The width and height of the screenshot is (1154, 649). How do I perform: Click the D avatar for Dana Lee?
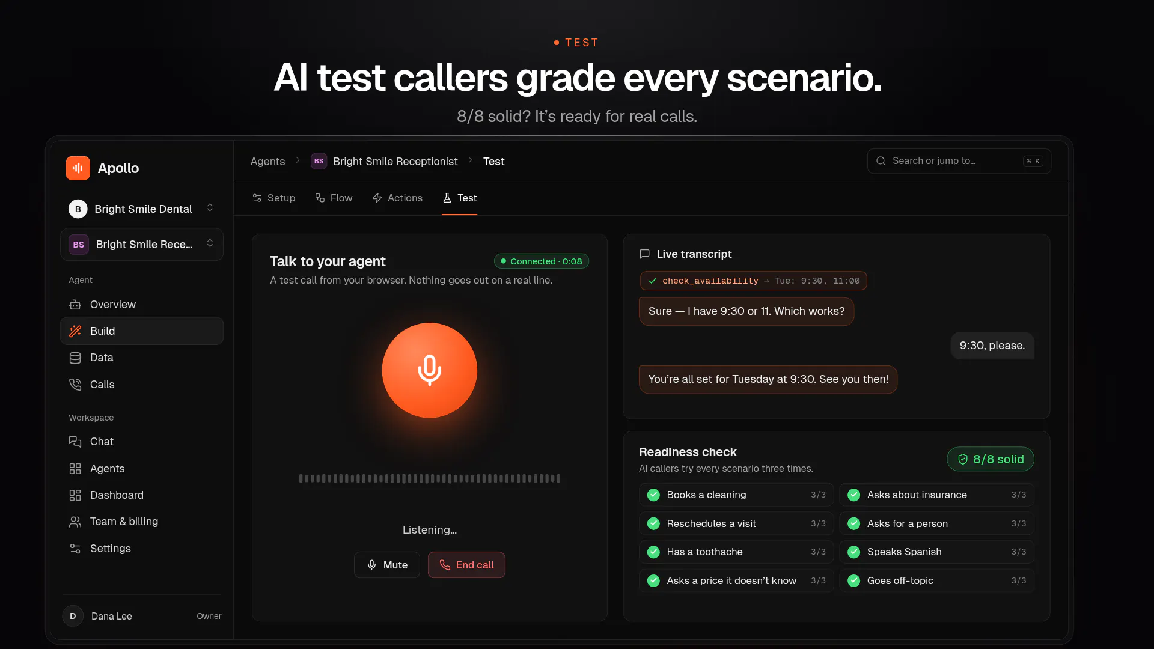73,616
